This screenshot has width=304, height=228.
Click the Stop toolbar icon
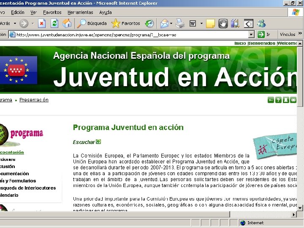42,24
